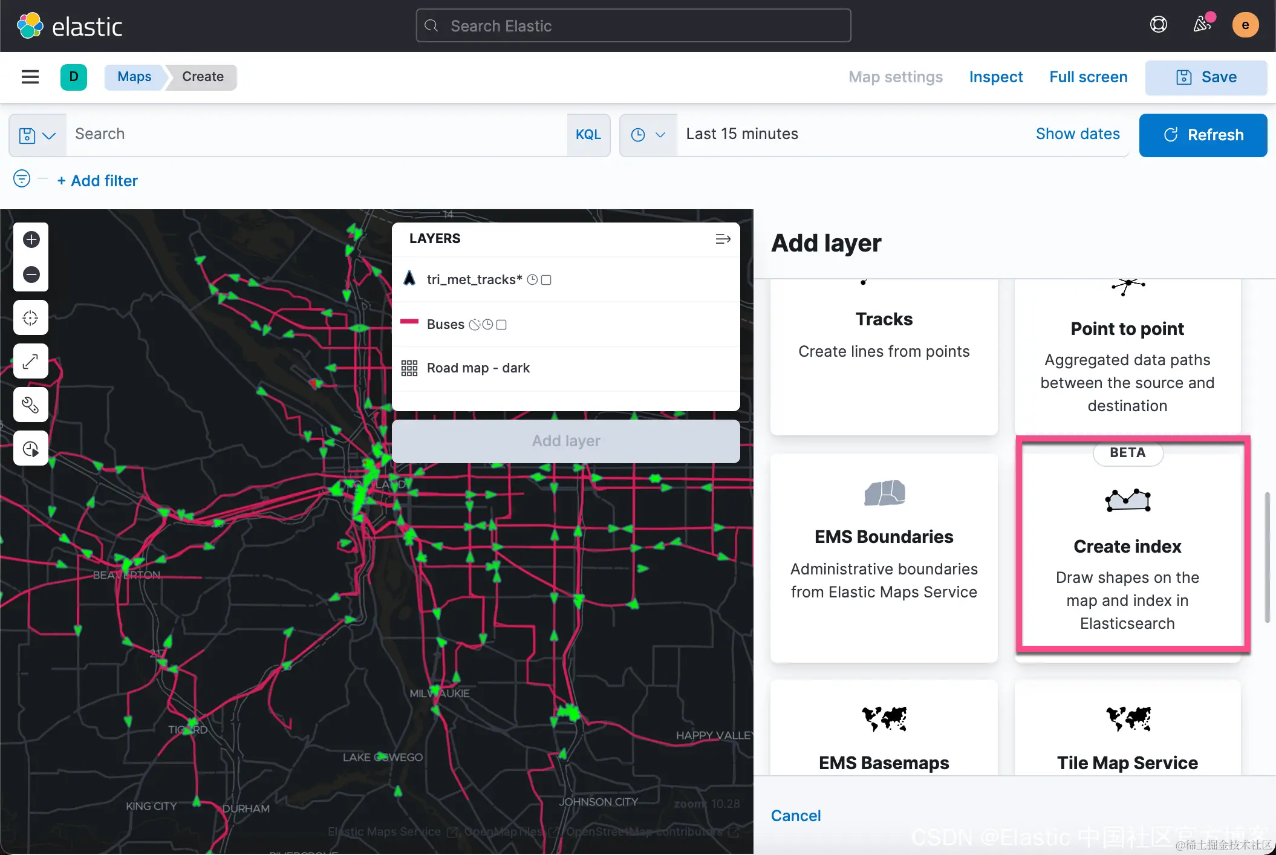Collapse the Layers panel using the arrow icon
The image size is (1276, 855).
coord(723,239)
